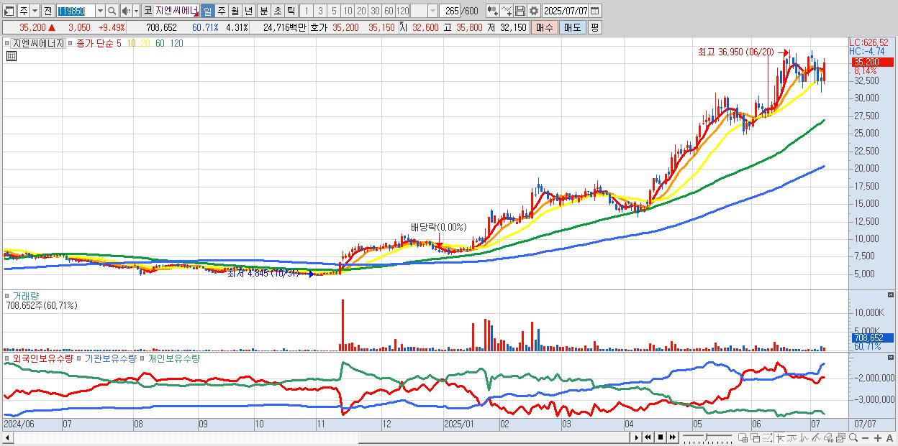
Task: Expand the period interval combo box dropdown
Action: pos(432,11)
